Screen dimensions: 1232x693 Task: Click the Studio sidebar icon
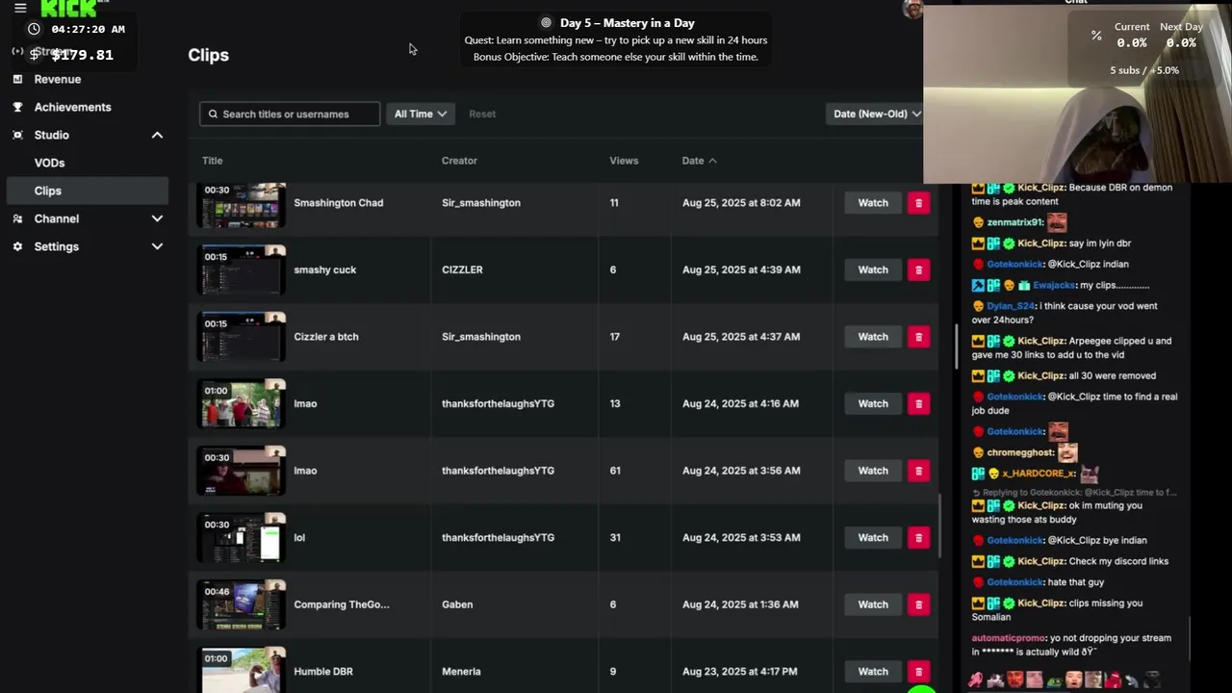[17, 135]
